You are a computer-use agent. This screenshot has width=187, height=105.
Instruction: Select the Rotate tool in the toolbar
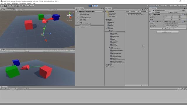click(8, 6)
